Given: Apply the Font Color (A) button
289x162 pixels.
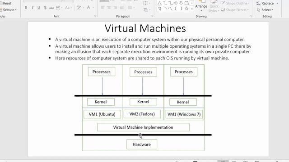Looking at the screenshot, I should (x=89, y=8).
